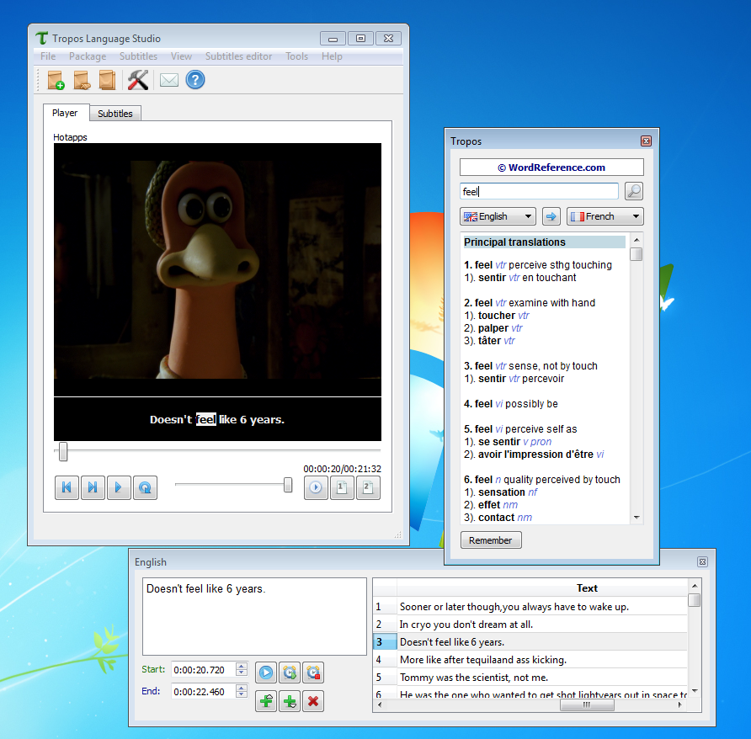Image resolution: width=751 pixels, height=739 pixels.
Task: Click the video seek slider thumb
Action: tap(63, 451)
